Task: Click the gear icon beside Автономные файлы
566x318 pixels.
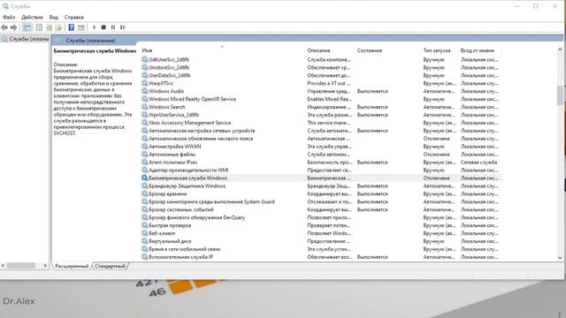Action: 145,155
